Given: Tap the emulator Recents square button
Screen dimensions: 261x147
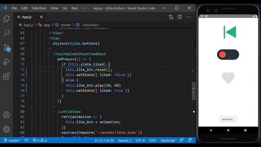Looking at the screenshot, I should coord(246,130).
